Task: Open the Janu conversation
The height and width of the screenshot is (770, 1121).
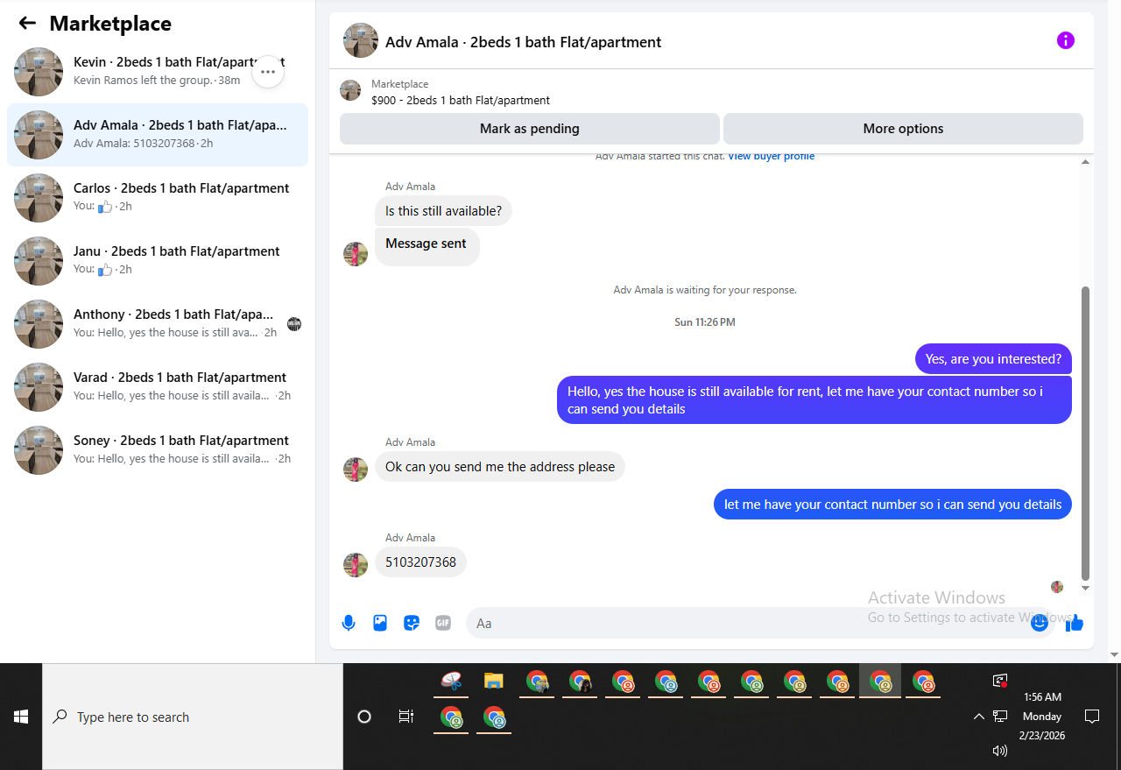Action: 158,261
